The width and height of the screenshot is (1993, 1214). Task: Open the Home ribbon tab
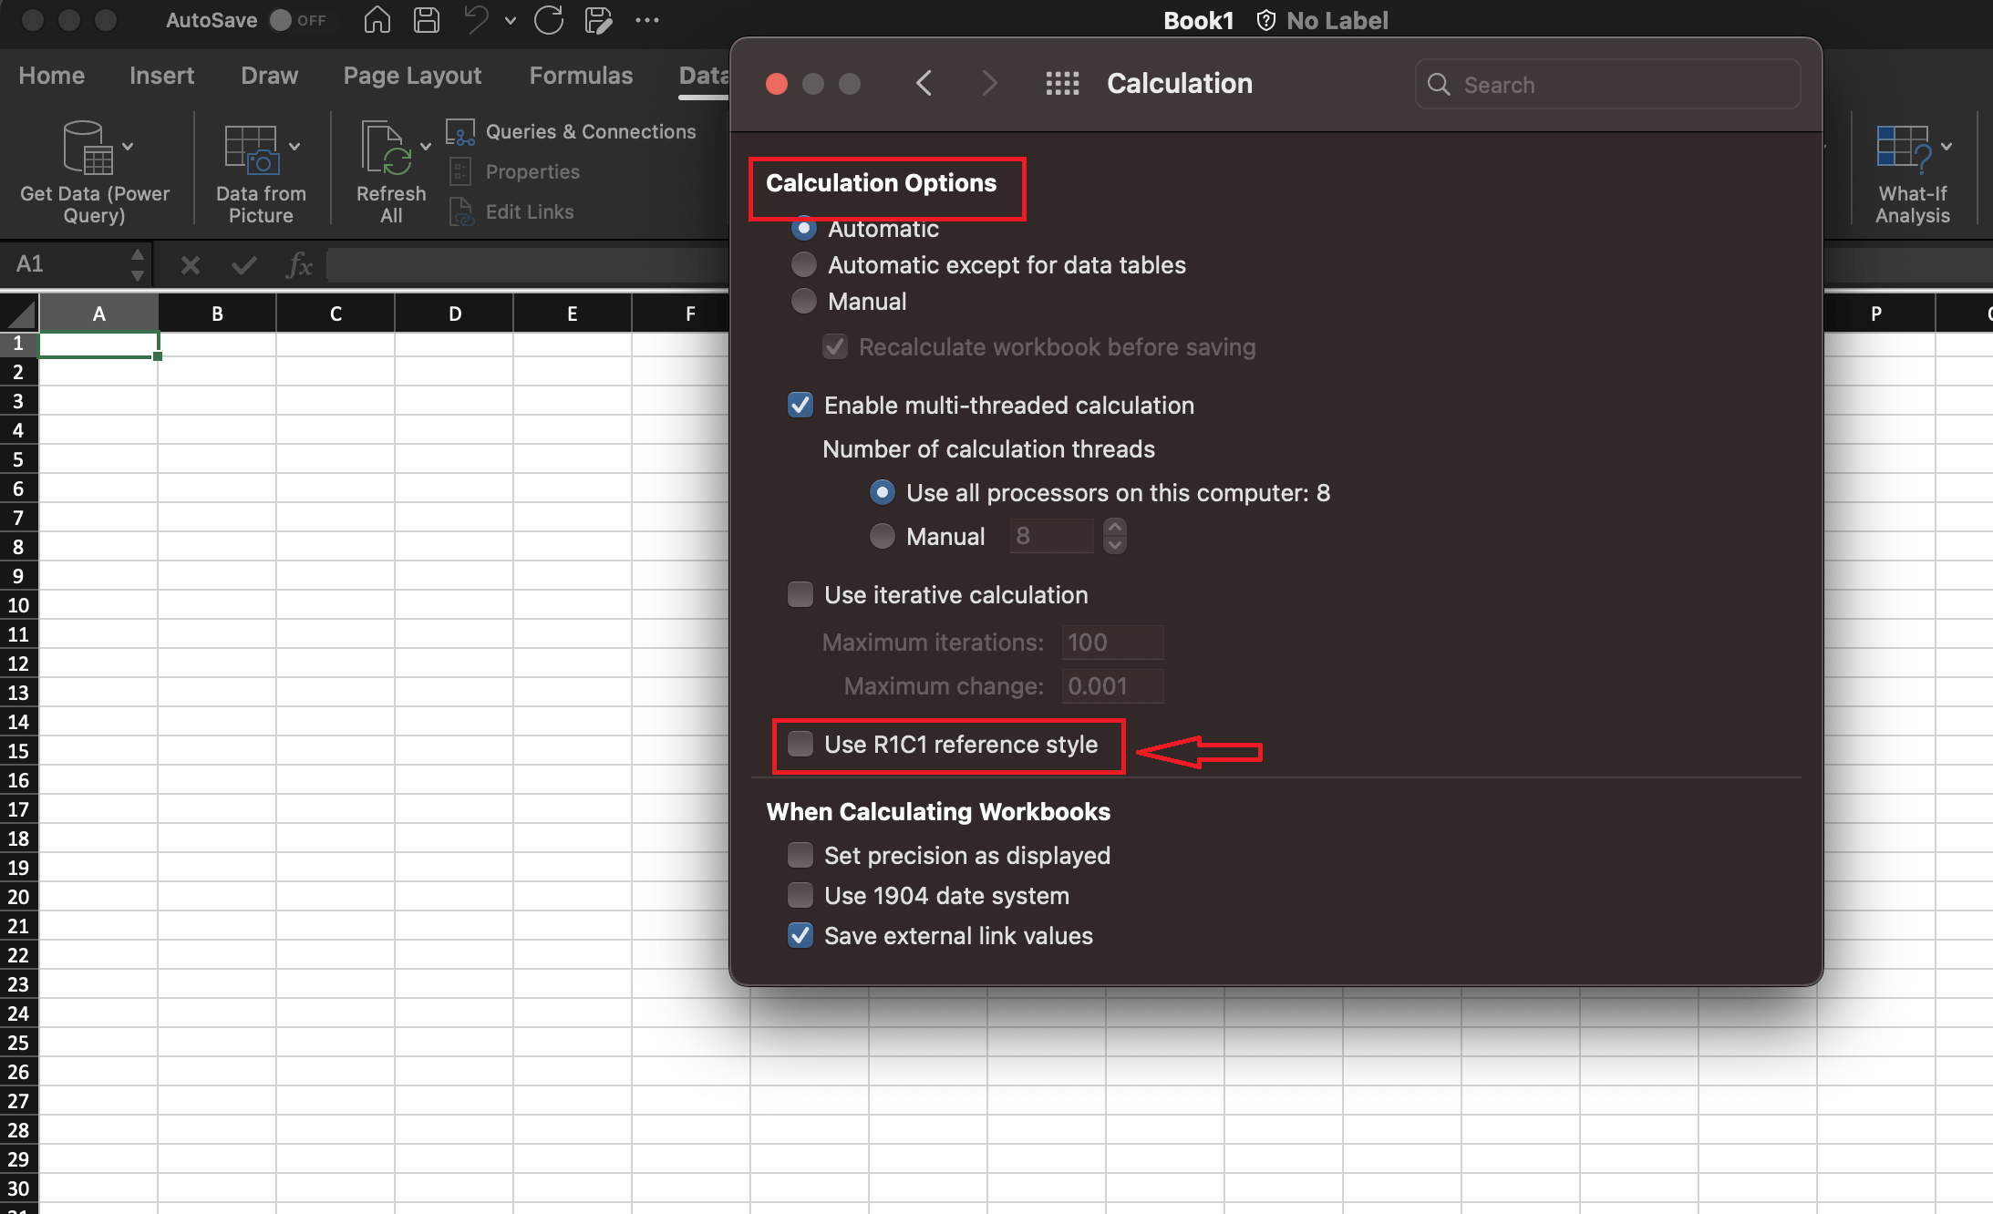[x=52, y=76]
